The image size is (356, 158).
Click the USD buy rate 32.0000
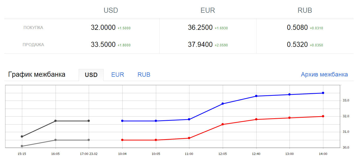pos(103,28)
